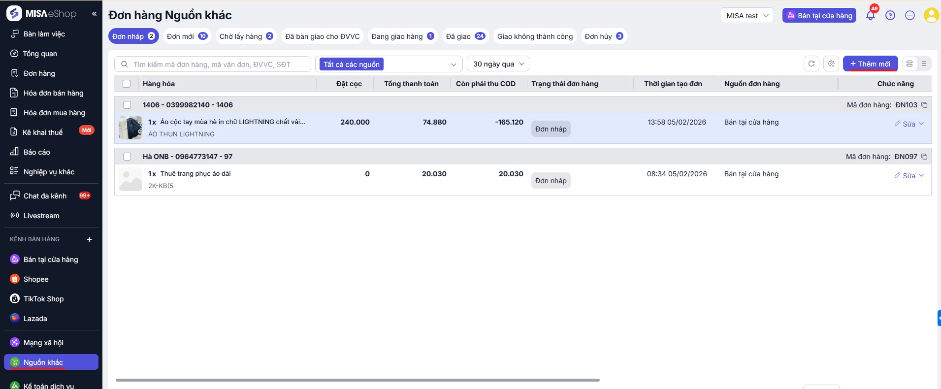Viewport: 941px width, 389px height.
Task: Open the user profile avatar
Action: click(931, 15)
